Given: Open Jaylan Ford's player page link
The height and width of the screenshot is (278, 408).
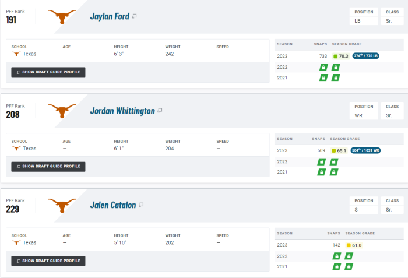Looking at the screenshot, I should [110, 16].
